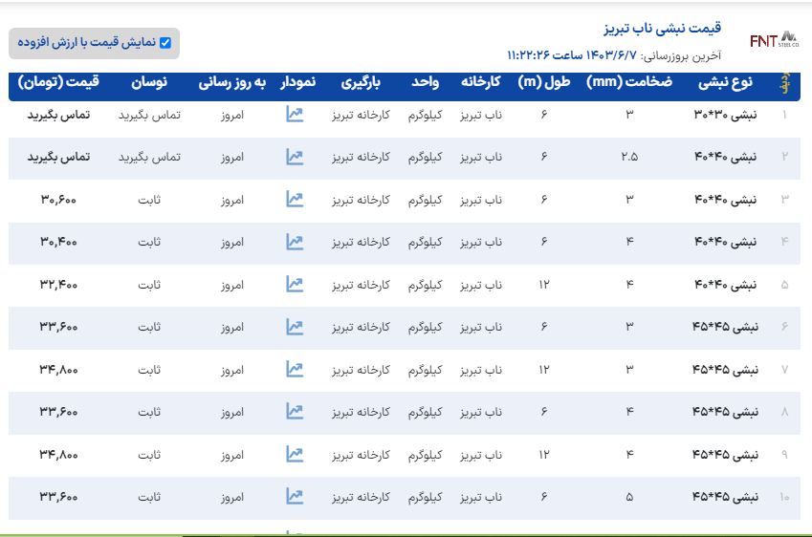Click chart icon in row 7
812x537 pixels.
click(295, 369)
